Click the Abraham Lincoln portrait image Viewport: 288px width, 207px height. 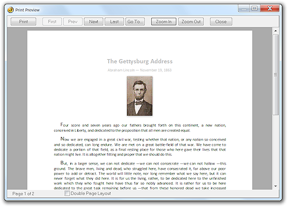pyautogui.click(x=140, y=96)
